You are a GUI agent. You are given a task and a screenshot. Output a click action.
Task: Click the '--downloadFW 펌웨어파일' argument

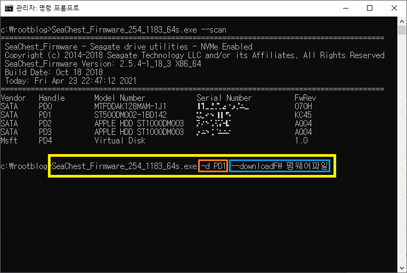(x=280, y=166)
